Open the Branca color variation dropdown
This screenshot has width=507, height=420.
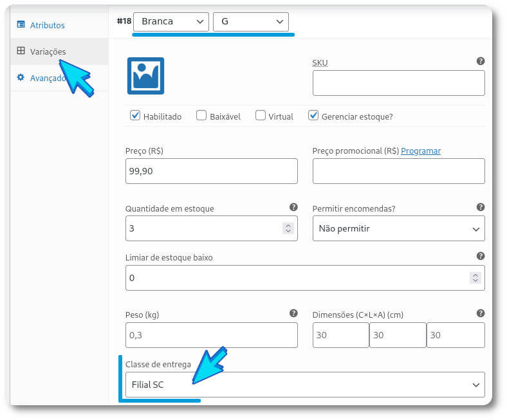(171, 22)
